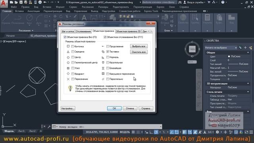Switch to the 'Шаг и сетка' dialog tab
Screen dimensions: 254x143
[x=68, y=31]
